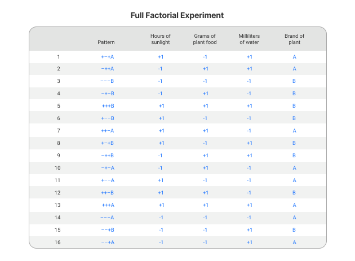Click Grams of plant food value in row 10
Screen dimensions: 355x261
click(205, 168)
